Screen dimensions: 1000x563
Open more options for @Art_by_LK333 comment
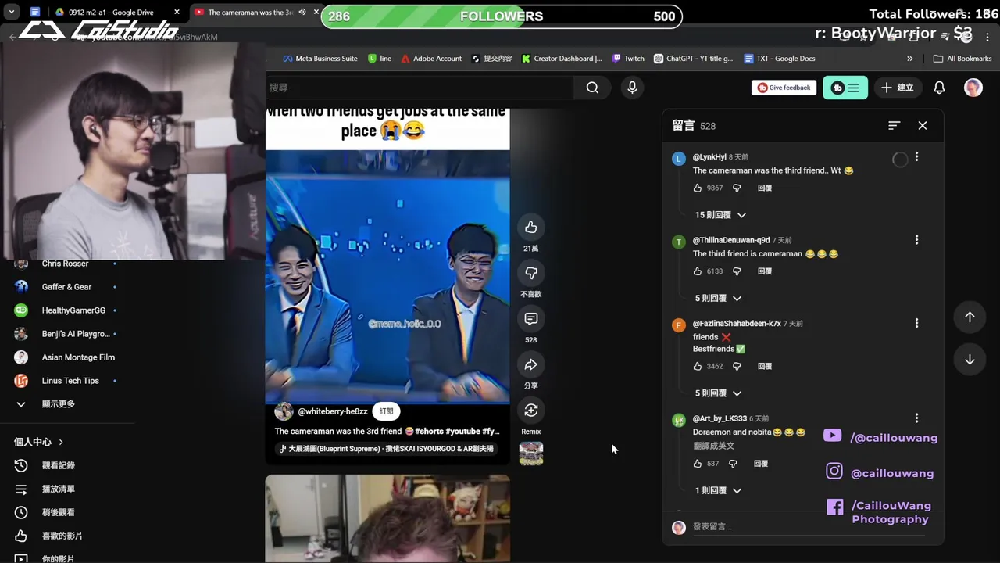pyautogui.click(x=916, y=418)
